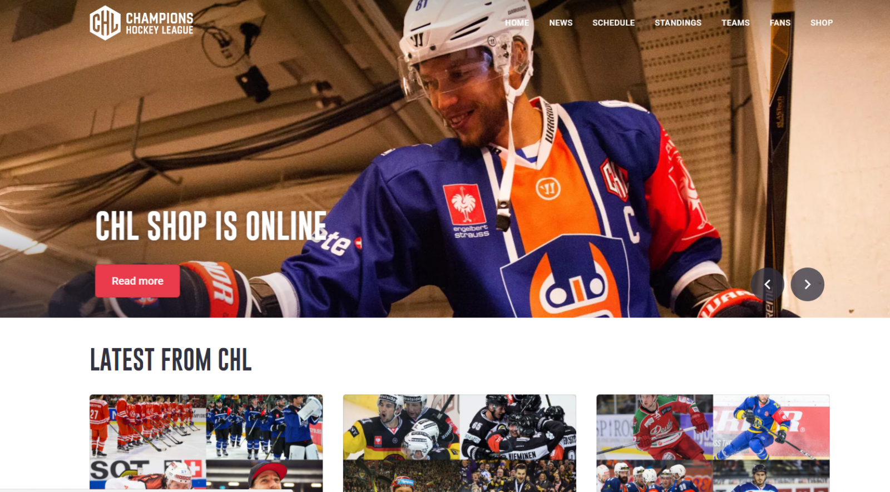Select the goalie photo in first card

[264, 427]
